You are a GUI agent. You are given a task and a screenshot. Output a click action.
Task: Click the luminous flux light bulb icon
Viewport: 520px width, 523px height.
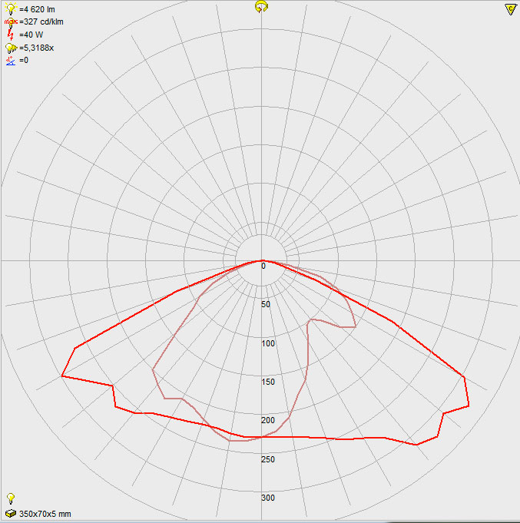(x=11, y=8)
